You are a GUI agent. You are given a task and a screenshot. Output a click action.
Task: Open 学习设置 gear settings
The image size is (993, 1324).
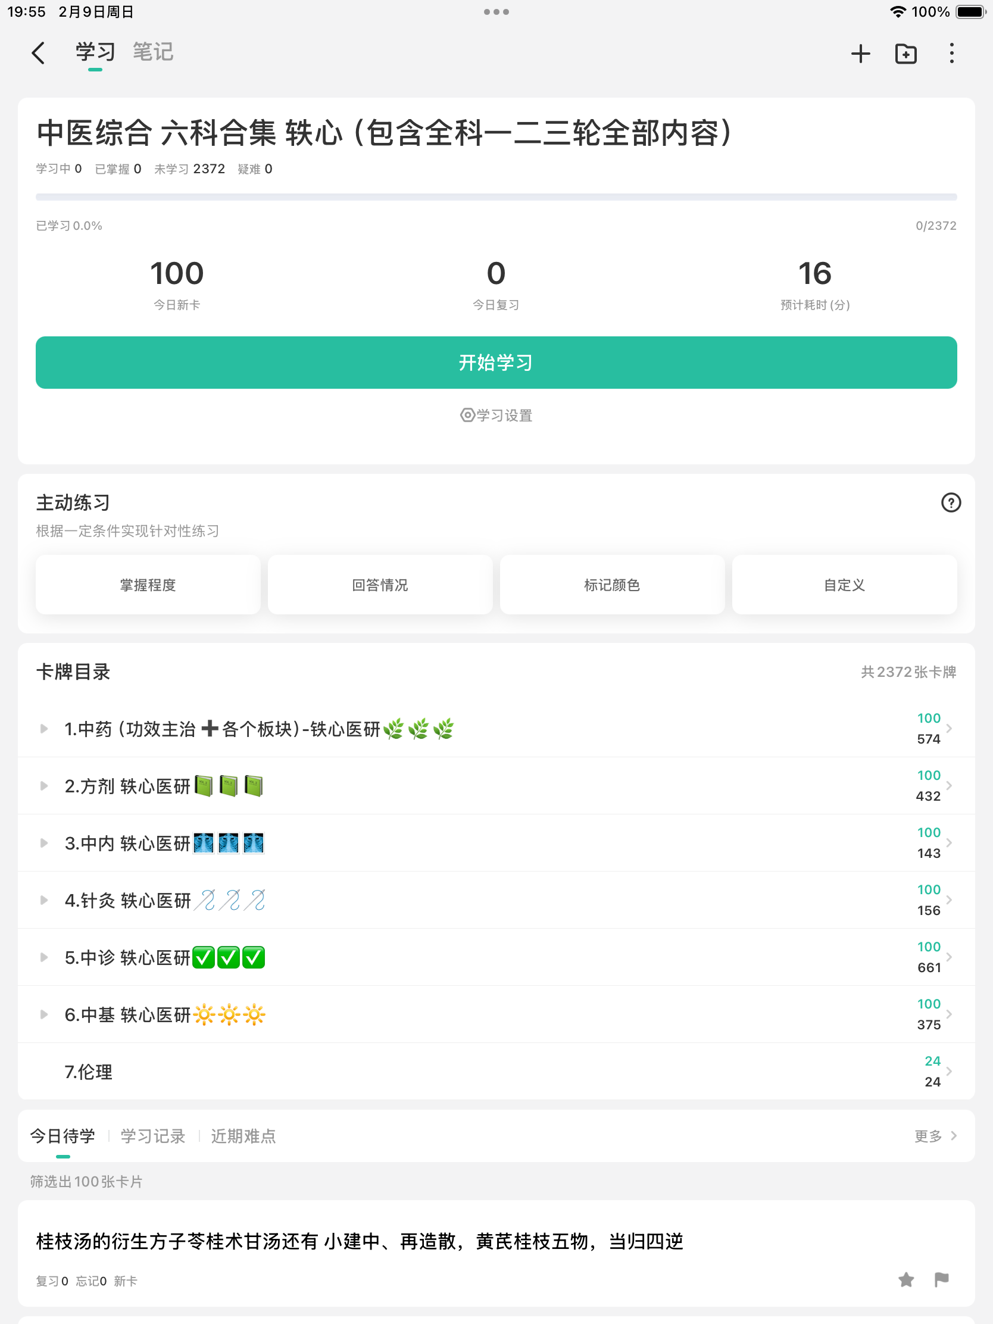pos(496,415)
